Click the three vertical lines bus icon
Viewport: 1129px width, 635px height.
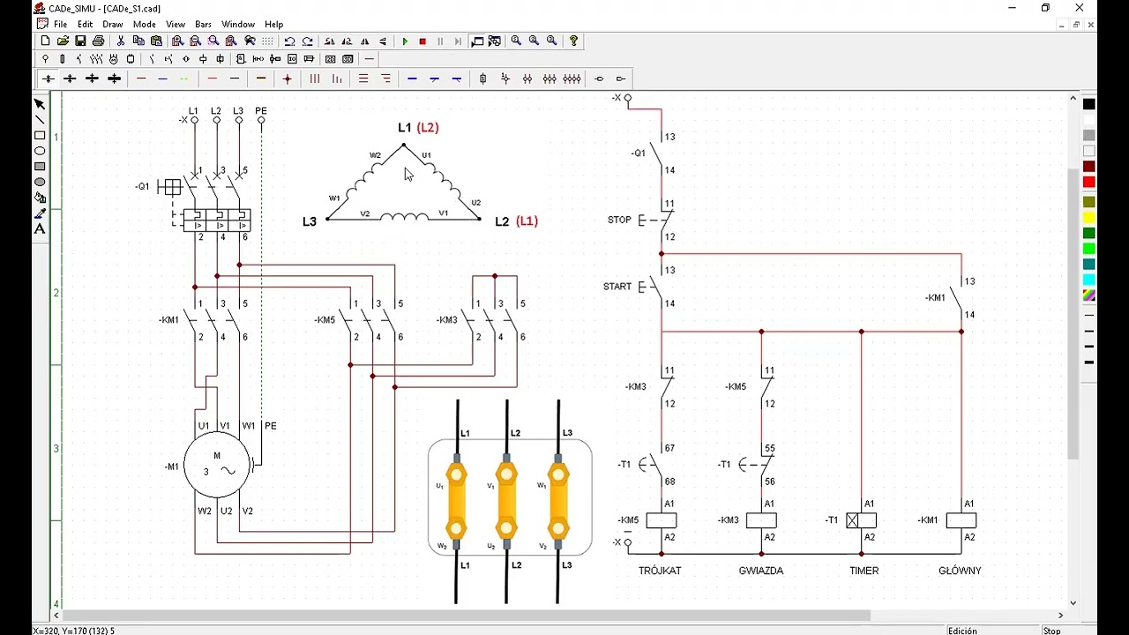[x=314, y=79]
